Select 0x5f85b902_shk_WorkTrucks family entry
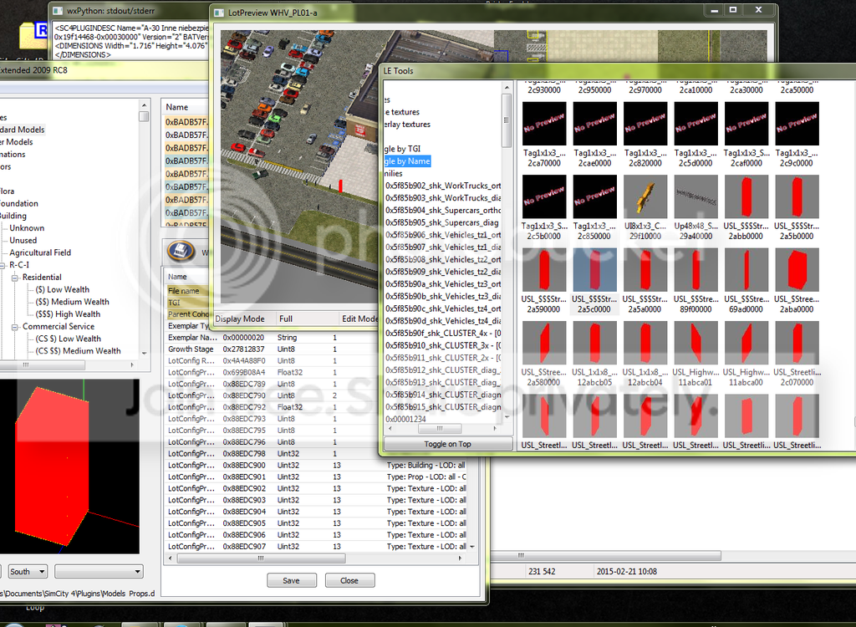The height and width of the screenshot is (627, 856). click(443, 186)
